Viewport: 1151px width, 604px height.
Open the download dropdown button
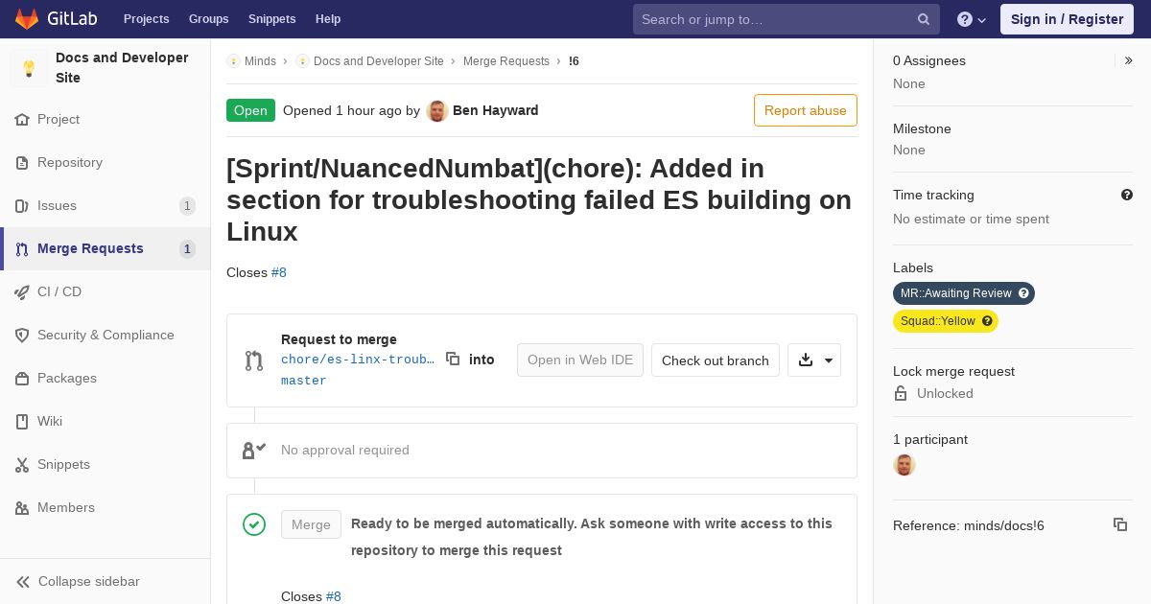(x=814, y=360)
